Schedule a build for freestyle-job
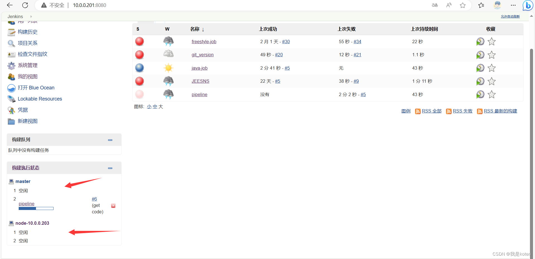This screenshot has height=259, width=535. pos(480,41)
